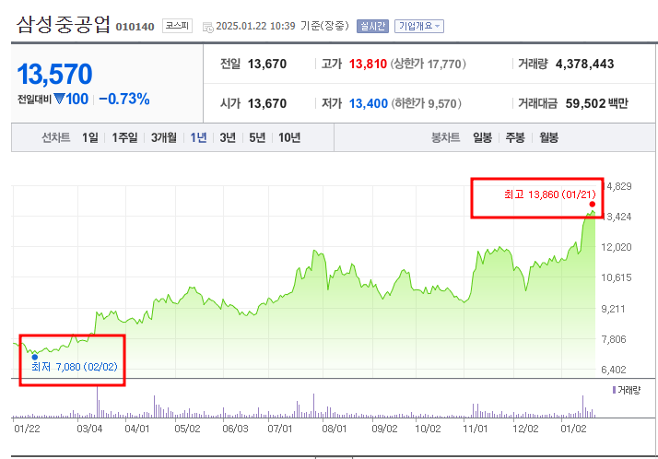658x459 pixels.
Task: Click the 07/01 date axis label
Action: [279, 429]
